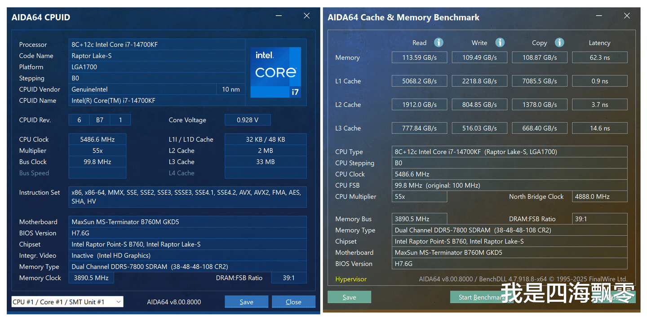Viewport: 647px width, 319px height.
Task: Click the L1 Cache Write value 2218.8 GB/s
Action: click(479, 81)
